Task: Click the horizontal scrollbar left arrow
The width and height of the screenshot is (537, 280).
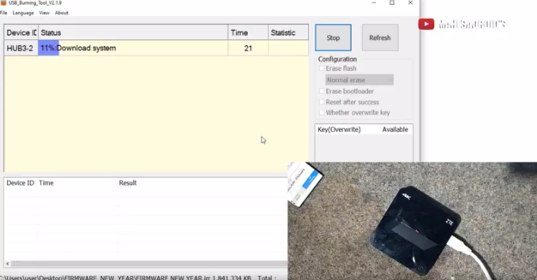Action: pos(8,264)
